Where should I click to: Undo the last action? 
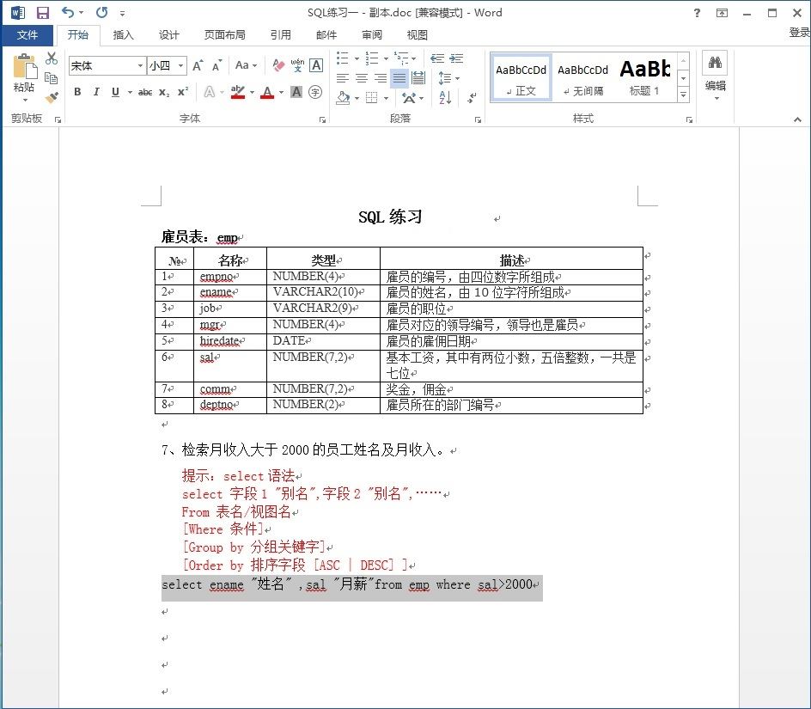67,12
